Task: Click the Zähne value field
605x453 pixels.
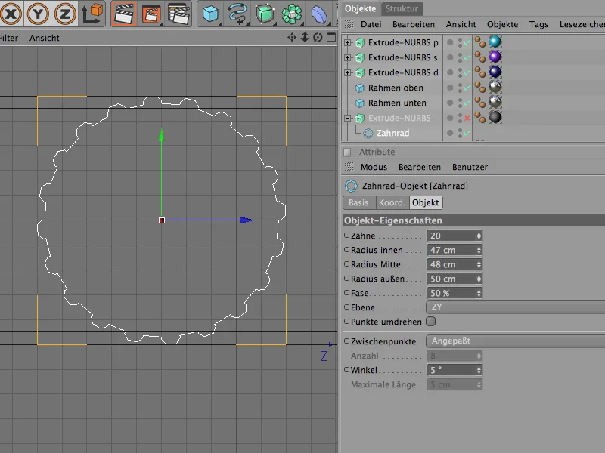Action: click(451, 236)
